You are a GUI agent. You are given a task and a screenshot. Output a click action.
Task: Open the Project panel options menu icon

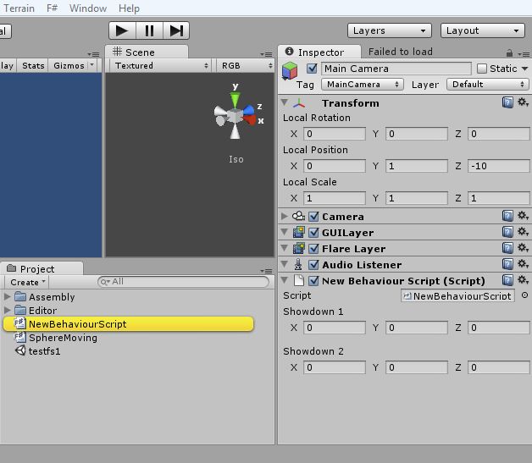[266, 271]
